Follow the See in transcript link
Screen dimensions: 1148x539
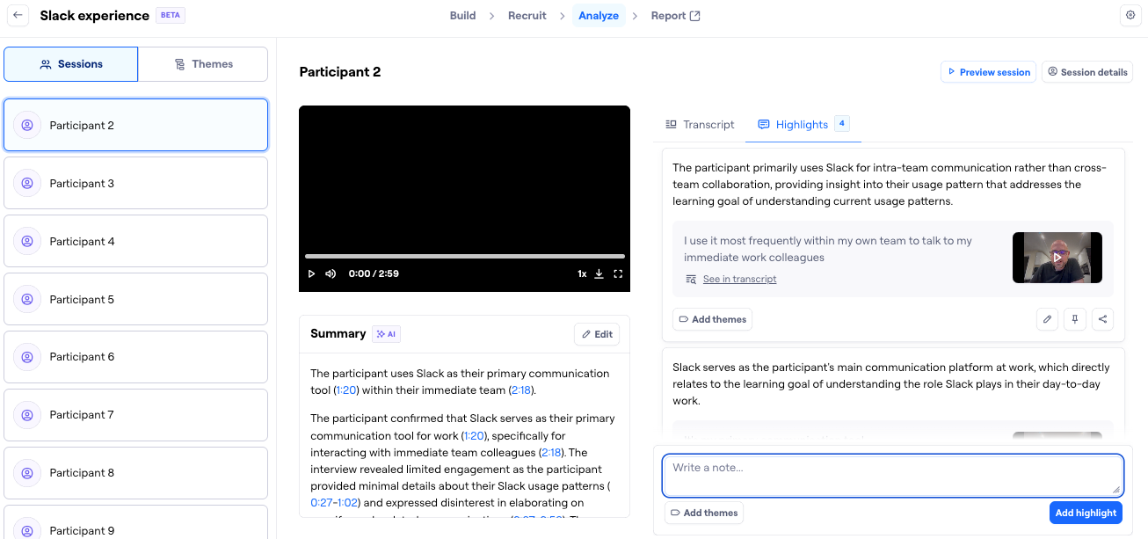[x=739, y=280]
